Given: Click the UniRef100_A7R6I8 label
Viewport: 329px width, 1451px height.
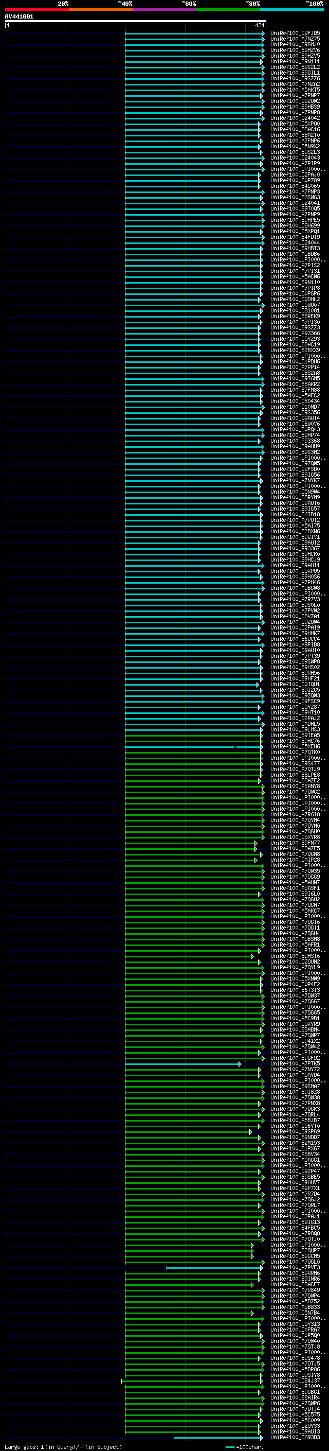Looking at the screenshot, I should pyautogui.click(x=295, y=814).
